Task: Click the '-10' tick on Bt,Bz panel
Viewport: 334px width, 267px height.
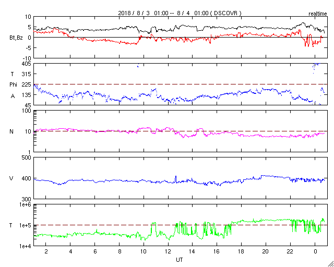Action: tap(27, 58)
